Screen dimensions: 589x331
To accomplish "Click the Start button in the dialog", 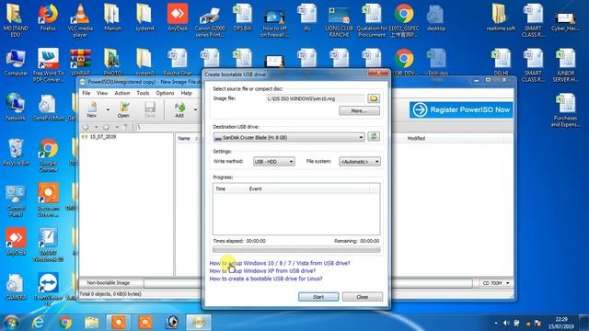I will pos(318,297).
